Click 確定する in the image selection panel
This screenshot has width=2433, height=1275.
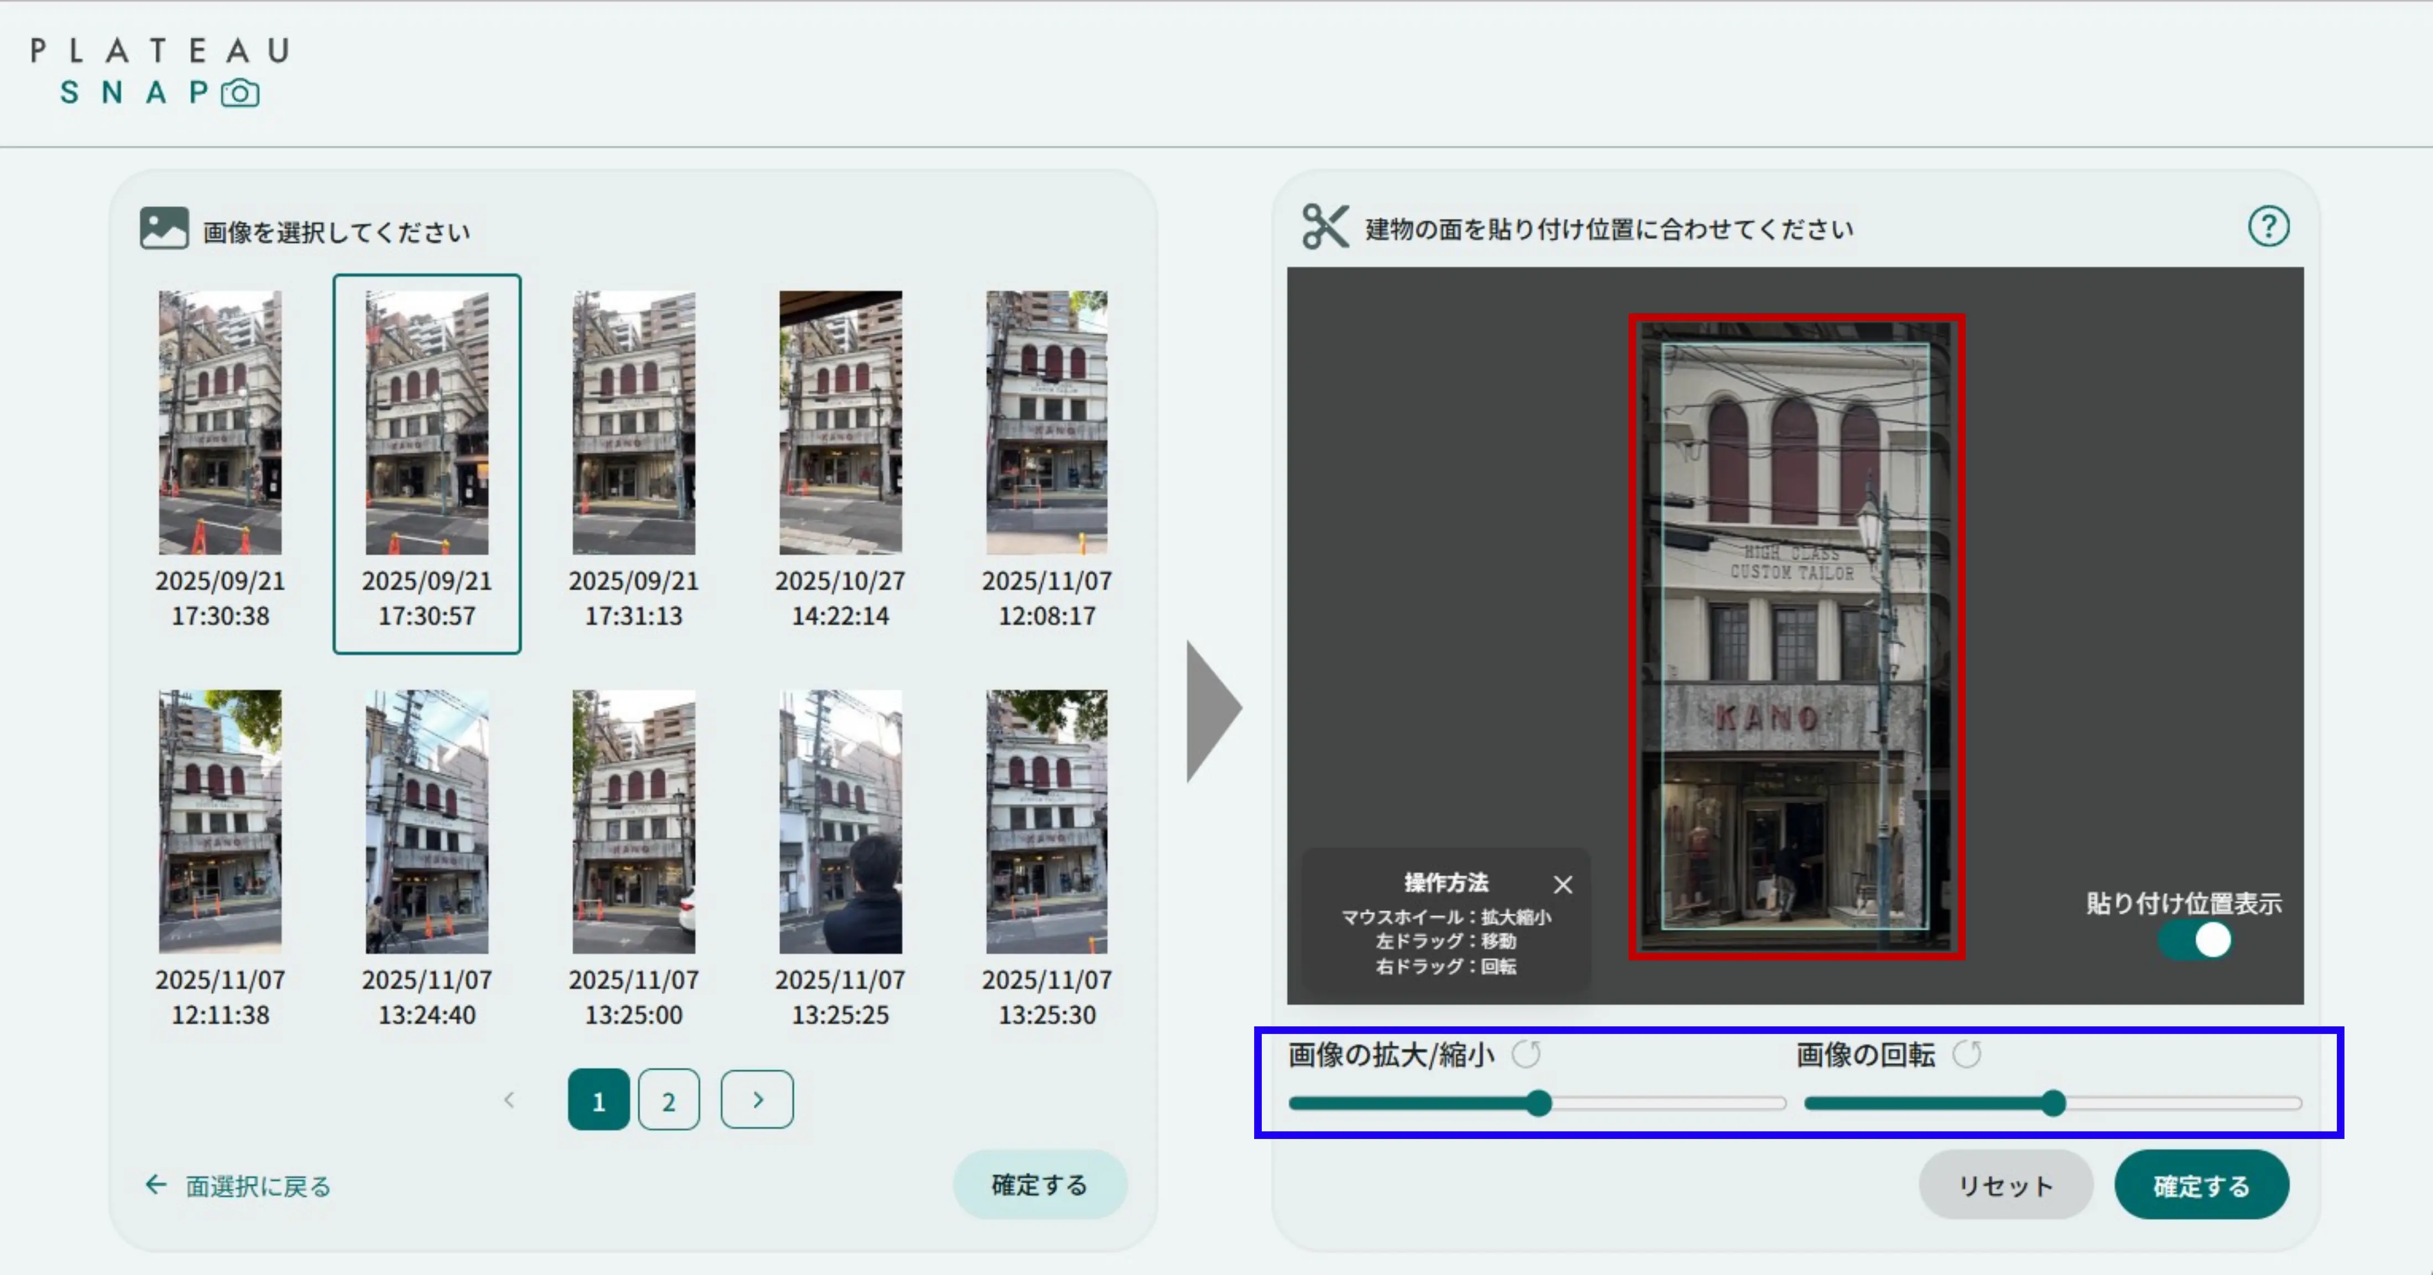[x=1039, y=1184]
